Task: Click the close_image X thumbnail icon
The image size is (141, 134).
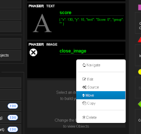Action: pos(33,52)
